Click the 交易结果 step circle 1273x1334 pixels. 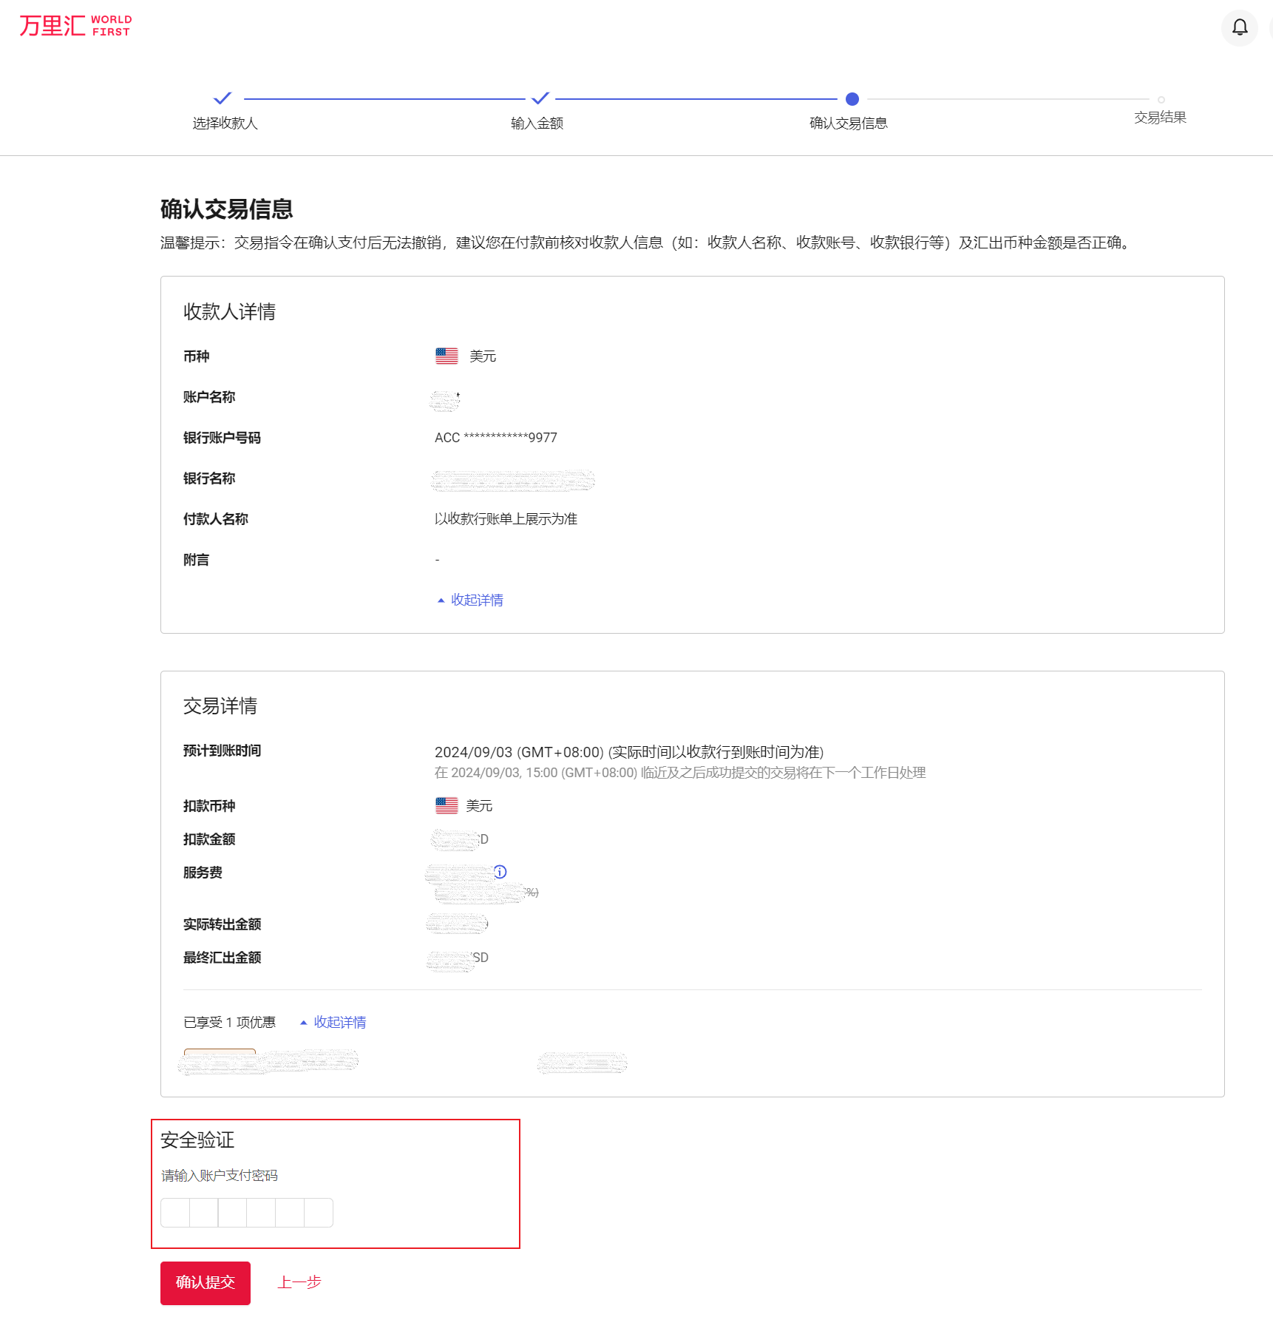tap(1161, 99)
